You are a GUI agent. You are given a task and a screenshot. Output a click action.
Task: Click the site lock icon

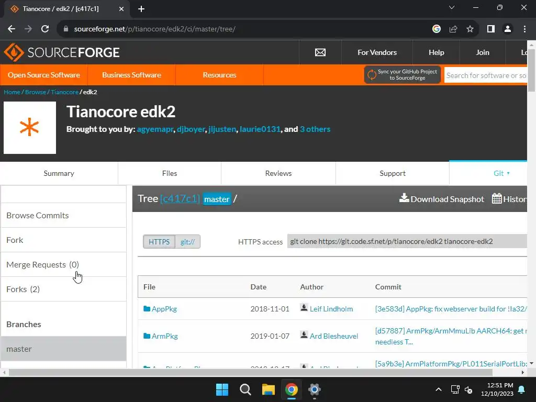[66, 29]
